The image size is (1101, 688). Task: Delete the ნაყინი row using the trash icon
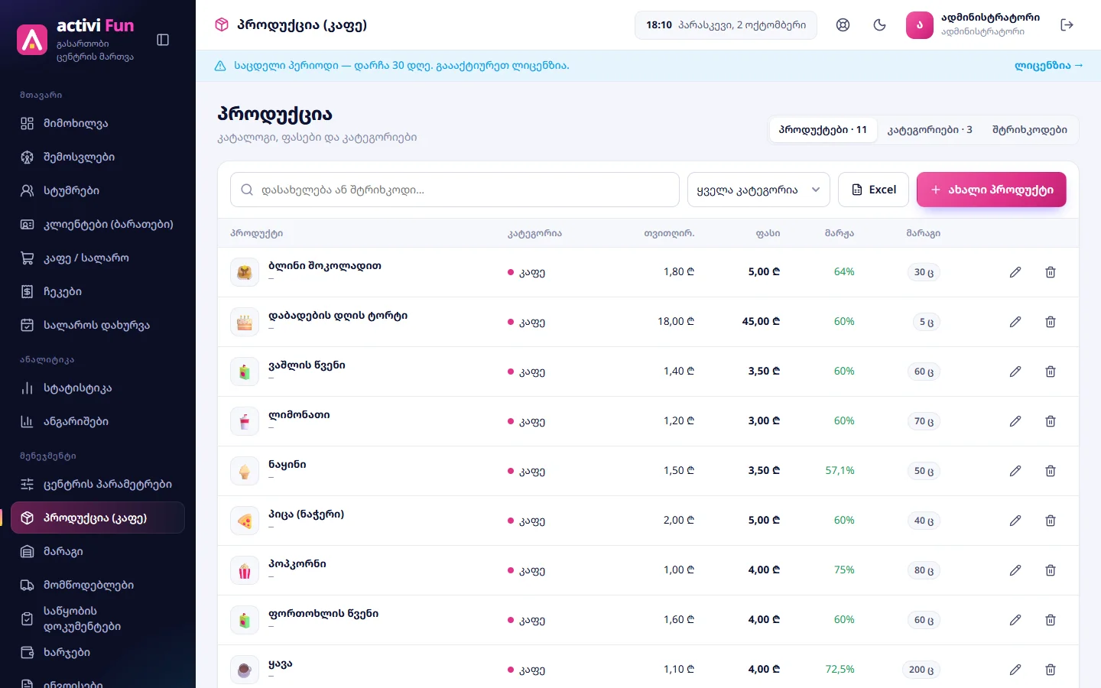(x=1051, y=471)
